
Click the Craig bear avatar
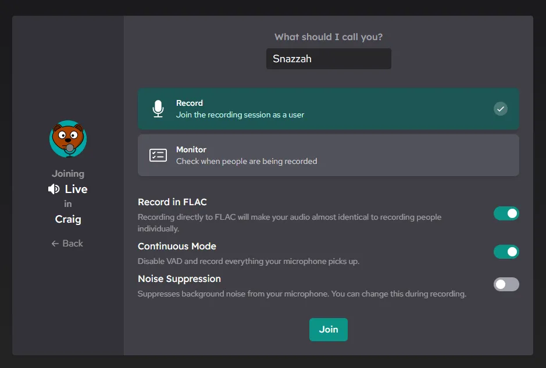coord(67,139)
